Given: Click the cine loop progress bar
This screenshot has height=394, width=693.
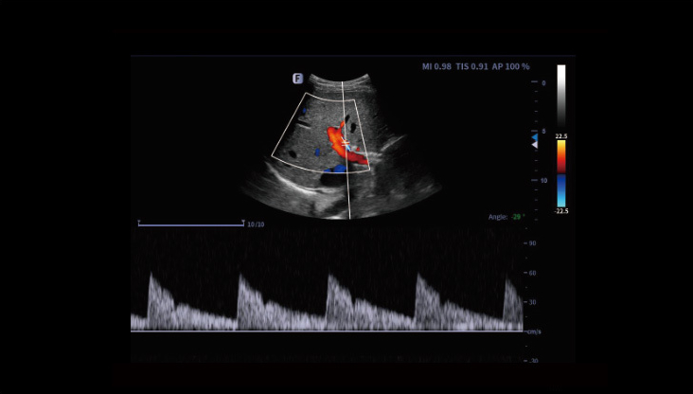Looking at the screenshot, I should click(190, 224).
